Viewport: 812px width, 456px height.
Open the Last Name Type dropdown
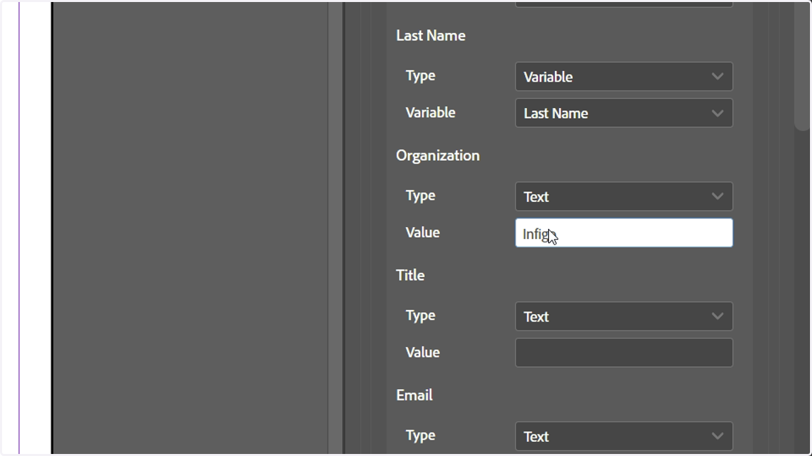[624, 76]
